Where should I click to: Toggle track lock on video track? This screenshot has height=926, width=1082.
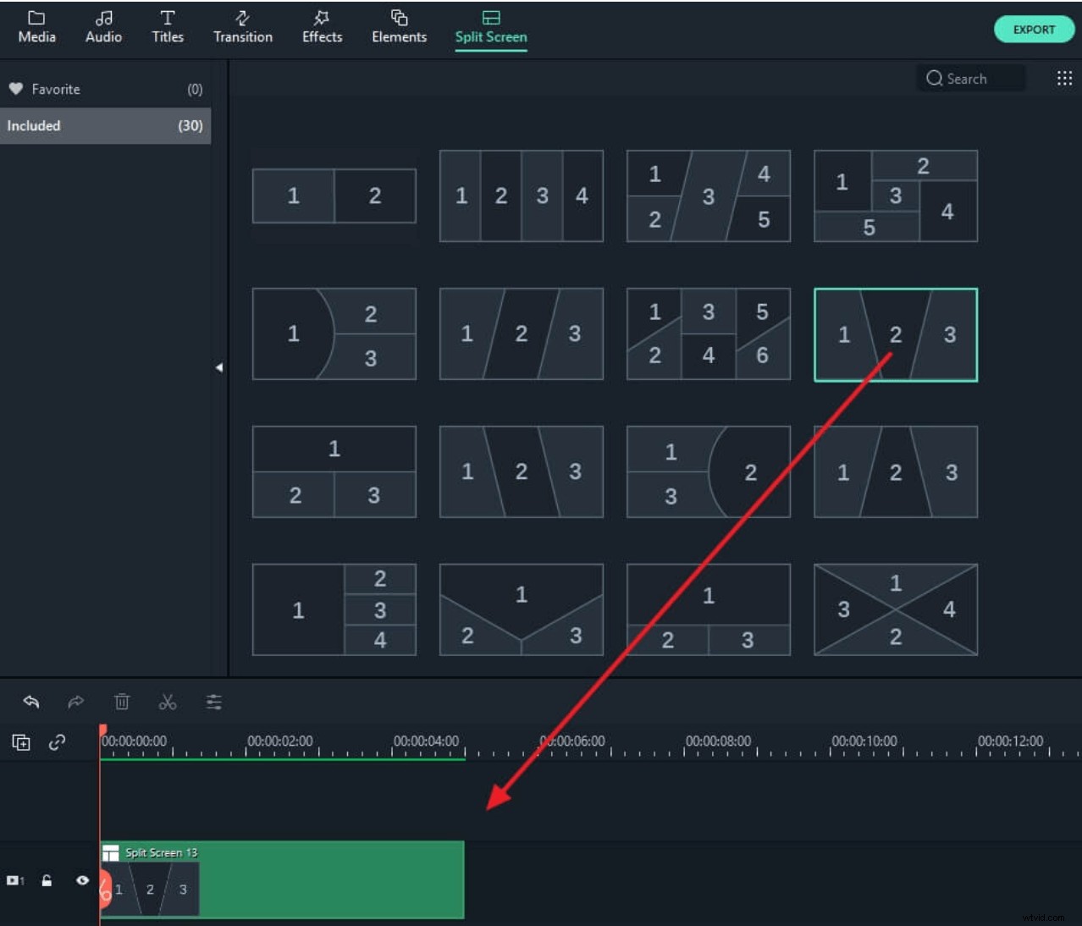[47, 880]
